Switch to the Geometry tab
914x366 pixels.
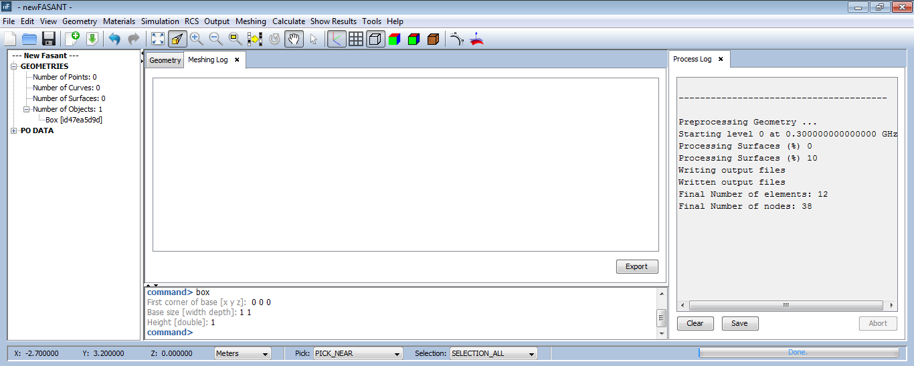165,60
